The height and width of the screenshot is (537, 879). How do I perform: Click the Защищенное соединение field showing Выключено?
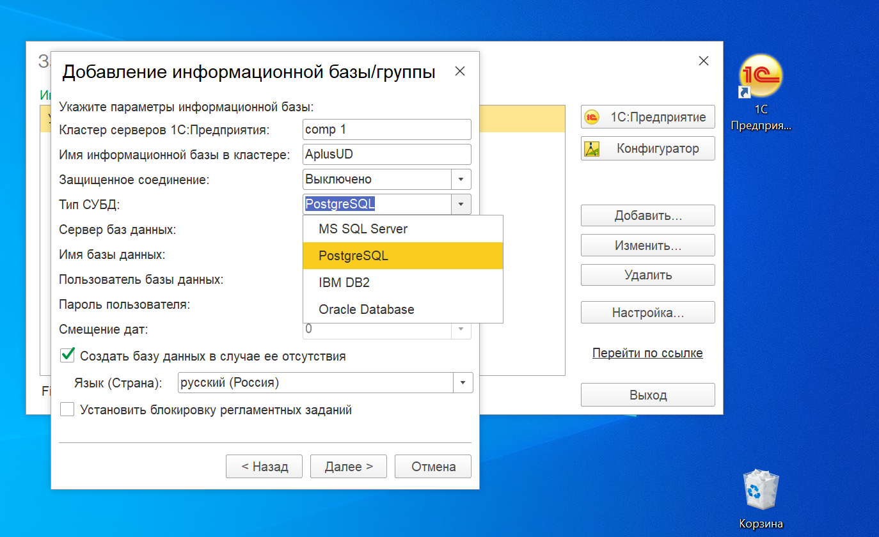tap(377, 179)
